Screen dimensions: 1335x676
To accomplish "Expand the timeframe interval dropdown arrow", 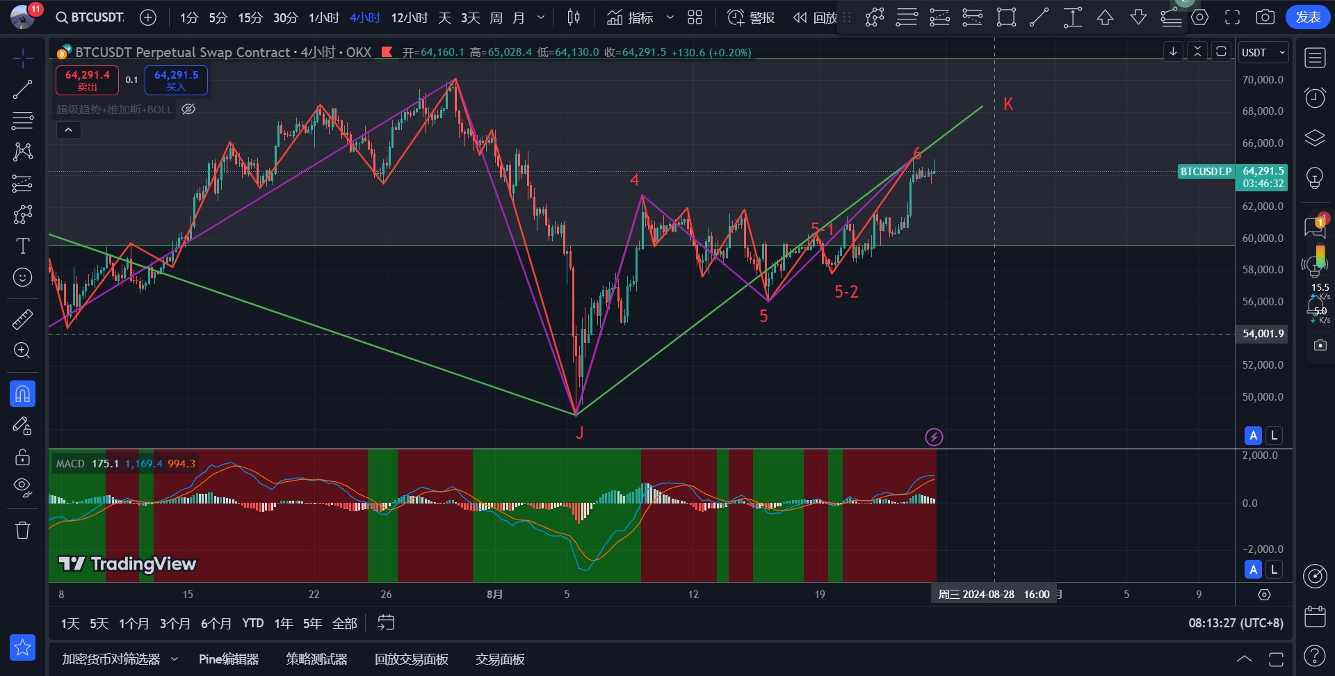I will pos(540,17).
